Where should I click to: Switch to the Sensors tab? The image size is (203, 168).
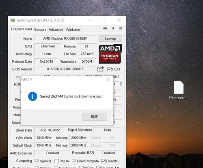pos(40,30)
